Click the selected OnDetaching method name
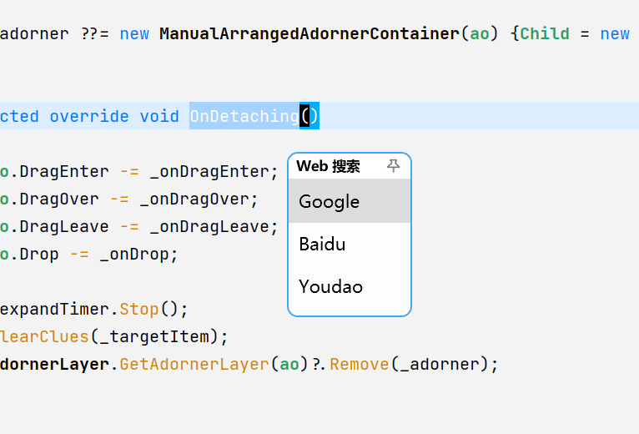 point(244,116)
